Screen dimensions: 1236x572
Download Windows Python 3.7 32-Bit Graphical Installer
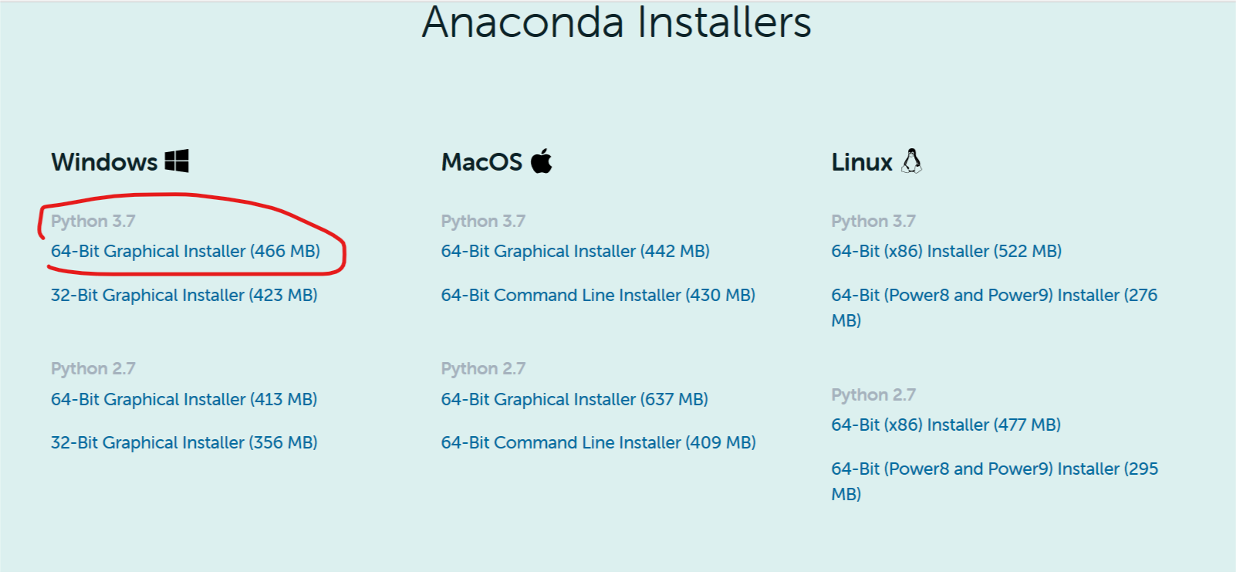[x=184, y=296]
